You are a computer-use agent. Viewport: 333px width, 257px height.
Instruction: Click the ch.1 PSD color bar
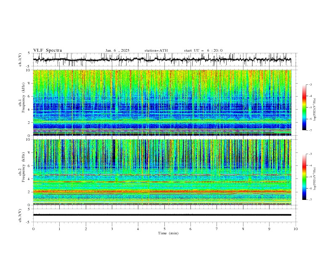pyautogui.click(x=304, y=108)
